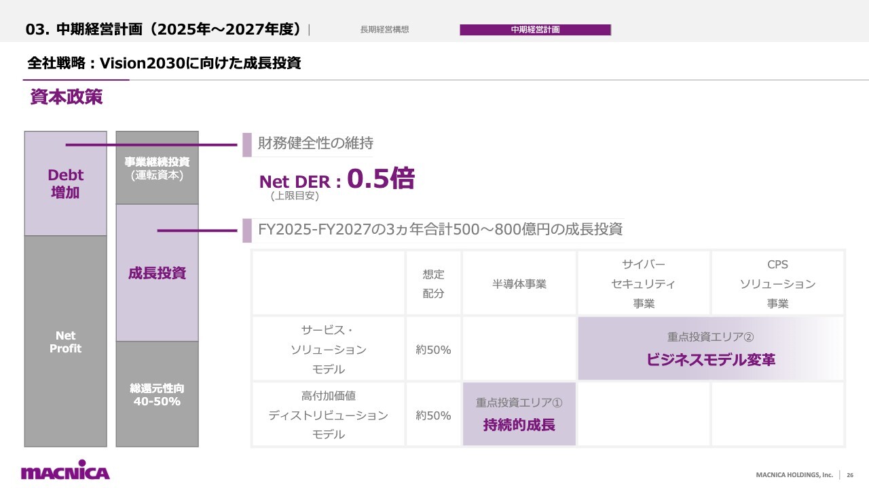
Task: Switch to the 長期経営構想 tab
Action: (x=384, y=30)
